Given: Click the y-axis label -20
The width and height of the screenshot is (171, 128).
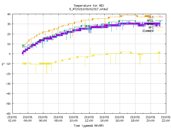Looking at the screenshot, I should click(x=8, y=74).
